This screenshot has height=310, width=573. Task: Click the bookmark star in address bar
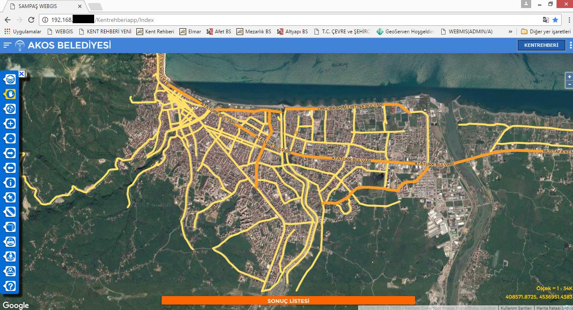[555, 20]
